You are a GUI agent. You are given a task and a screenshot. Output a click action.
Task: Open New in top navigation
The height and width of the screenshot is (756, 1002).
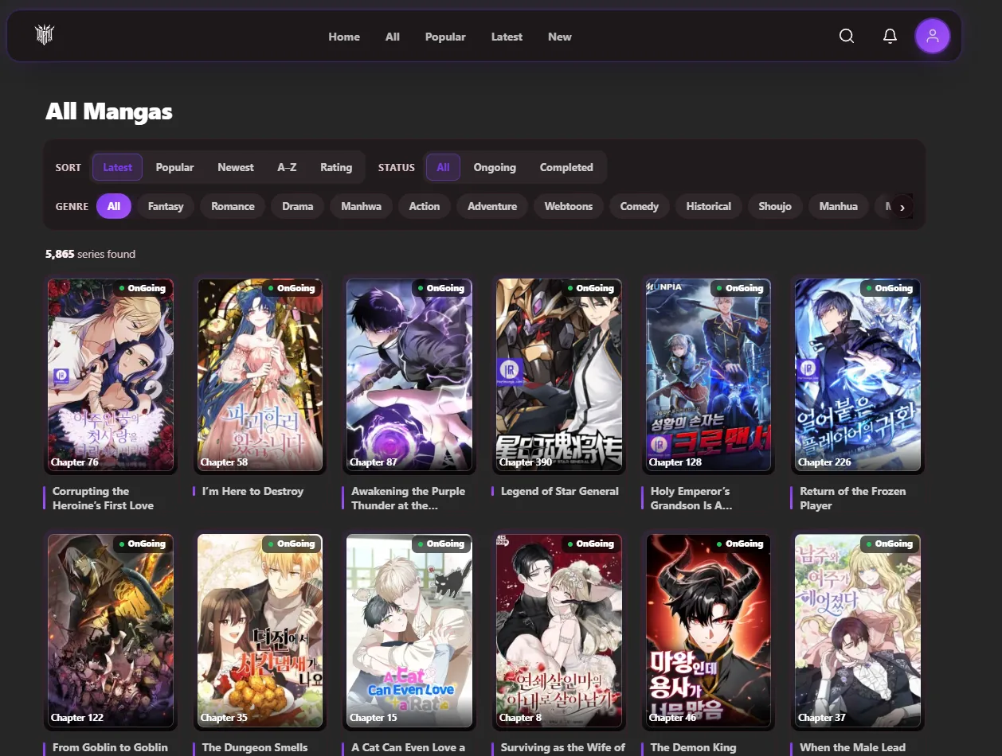(560, 37)
